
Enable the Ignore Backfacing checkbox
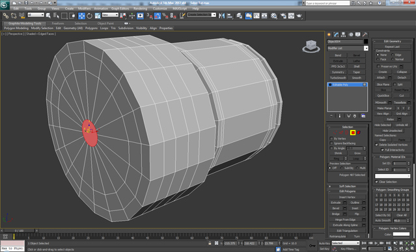(x=331, y=143)
